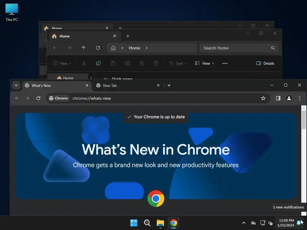Click the Chrome site info chip
This screenshot has width=307, height=230.
pos(58,98)
